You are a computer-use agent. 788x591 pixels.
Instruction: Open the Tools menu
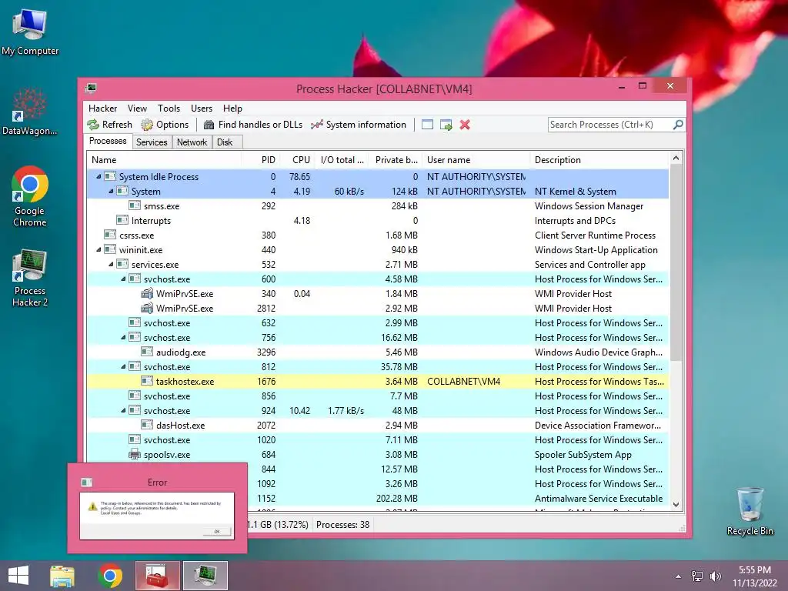(169, 109)
